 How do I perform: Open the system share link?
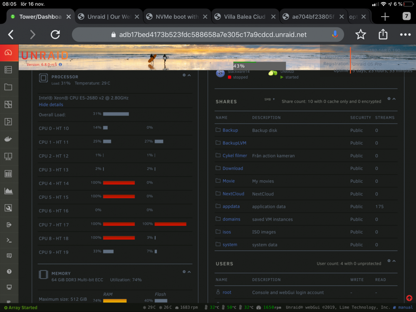pyautogui.click(x=230, y=245)
